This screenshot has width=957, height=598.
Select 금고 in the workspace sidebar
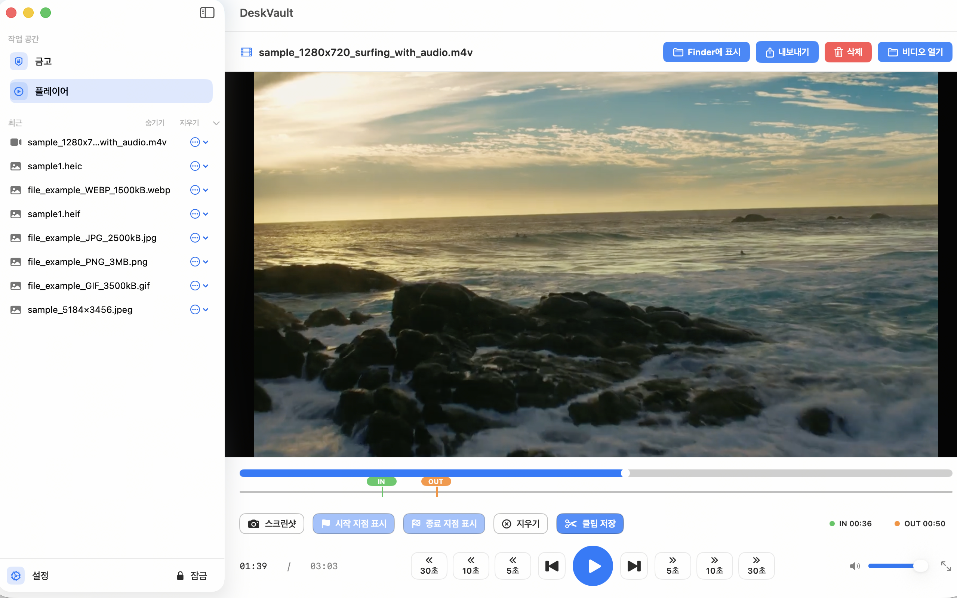point(43,61)
